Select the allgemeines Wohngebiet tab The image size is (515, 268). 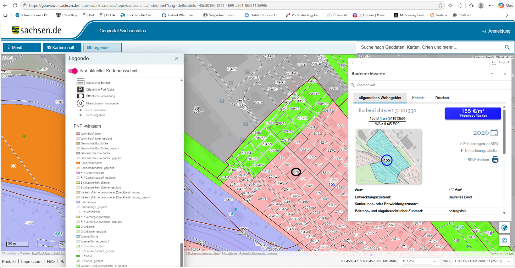[380, 98]
